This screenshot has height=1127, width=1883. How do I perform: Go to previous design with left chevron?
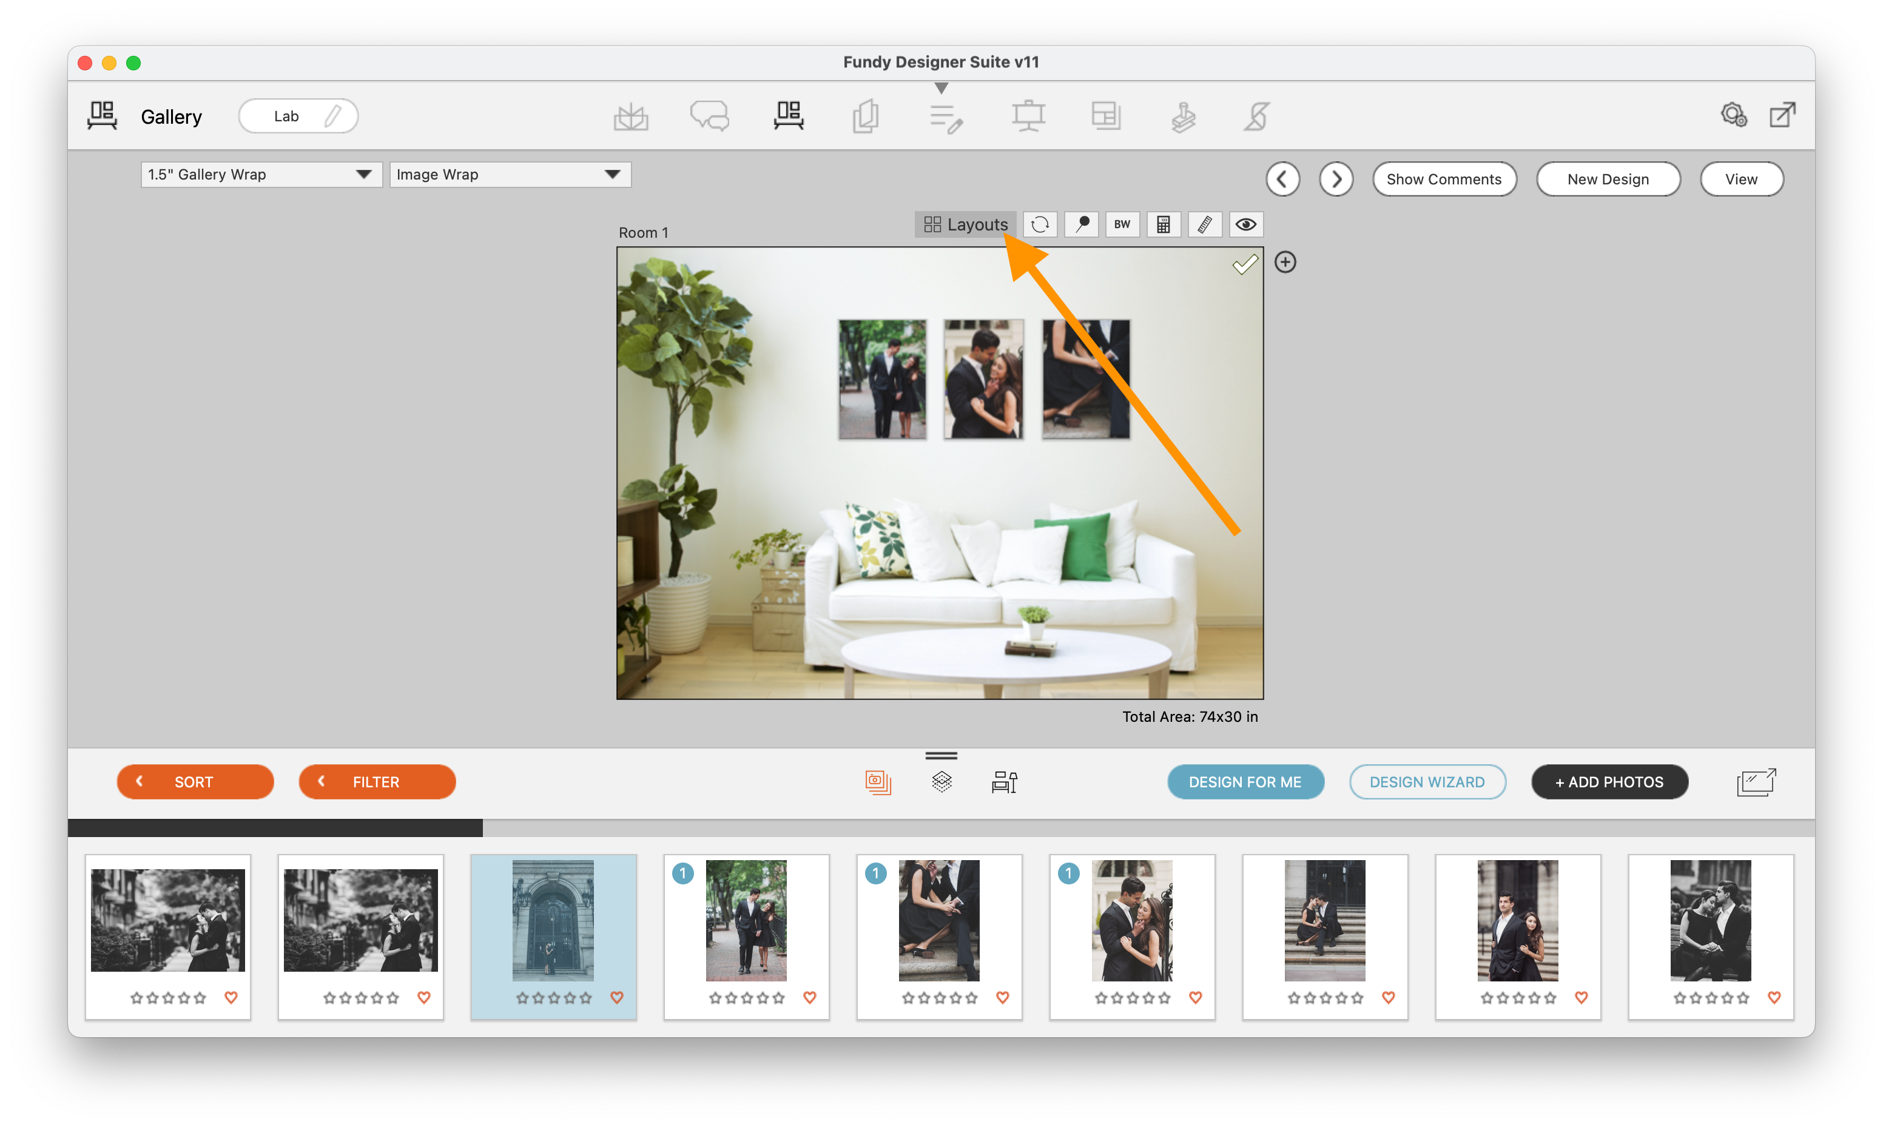1282,179
